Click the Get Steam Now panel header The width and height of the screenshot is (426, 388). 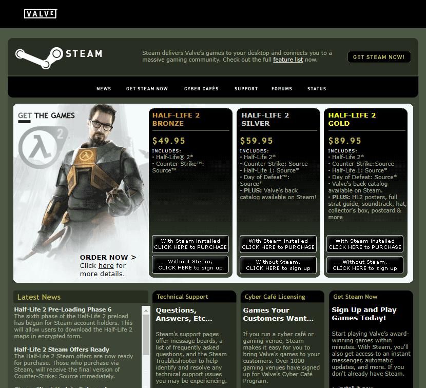(371, 297)
